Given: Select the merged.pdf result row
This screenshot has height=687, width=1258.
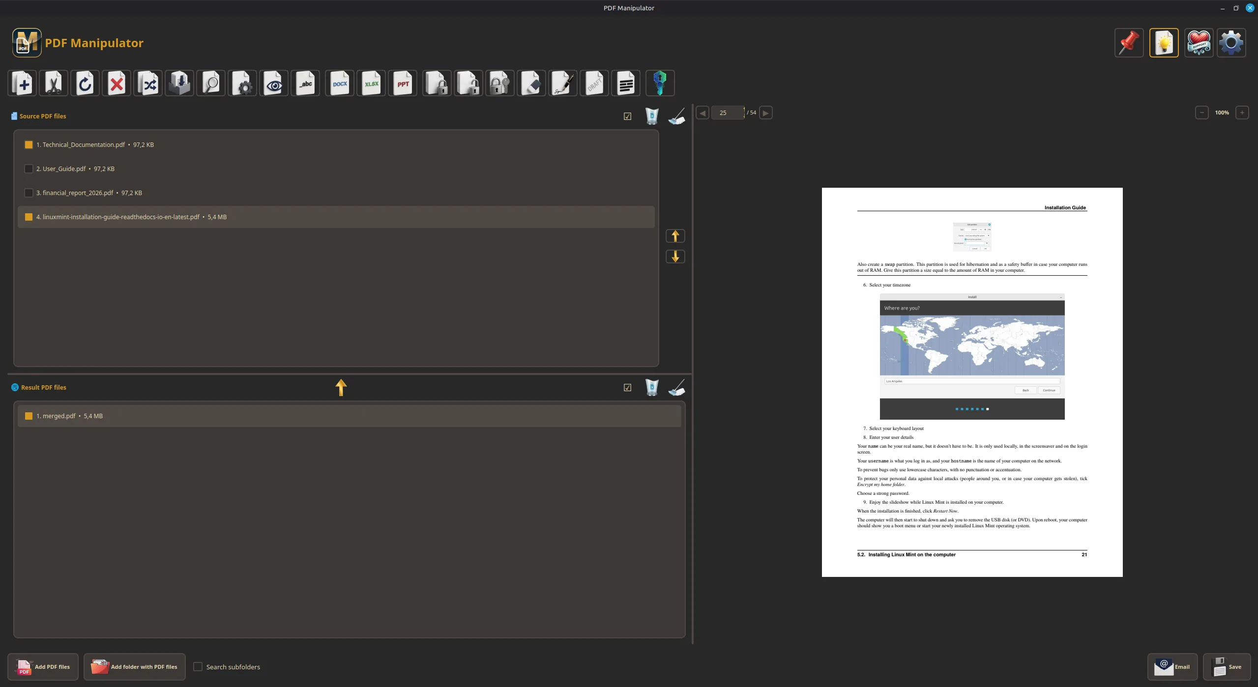Looking at the screenshot, I should [350, 416].
